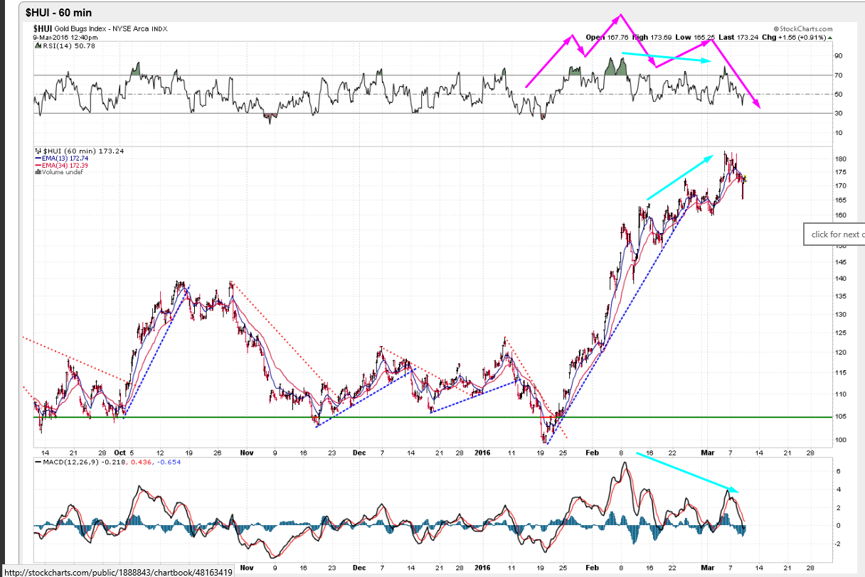The width and height of the screenshot is (865, 577).
Task: Click the small indicator icon beside RSI(14)
Action: (x=38, y=45)
